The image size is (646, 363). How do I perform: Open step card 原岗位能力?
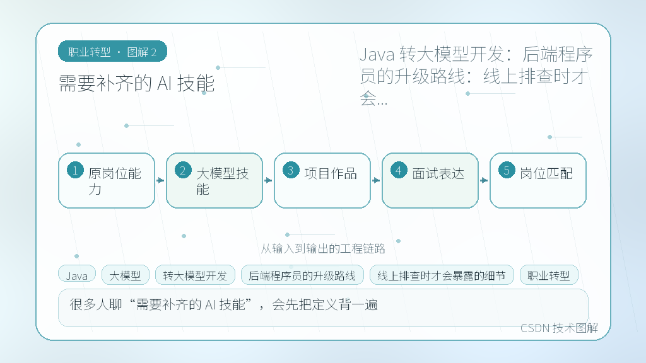(107, 181)
